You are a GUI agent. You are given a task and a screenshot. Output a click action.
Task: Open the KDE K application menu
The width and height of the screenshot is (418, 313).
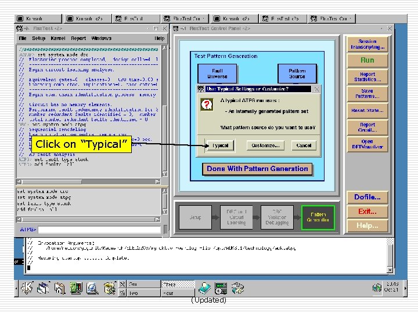27,288
